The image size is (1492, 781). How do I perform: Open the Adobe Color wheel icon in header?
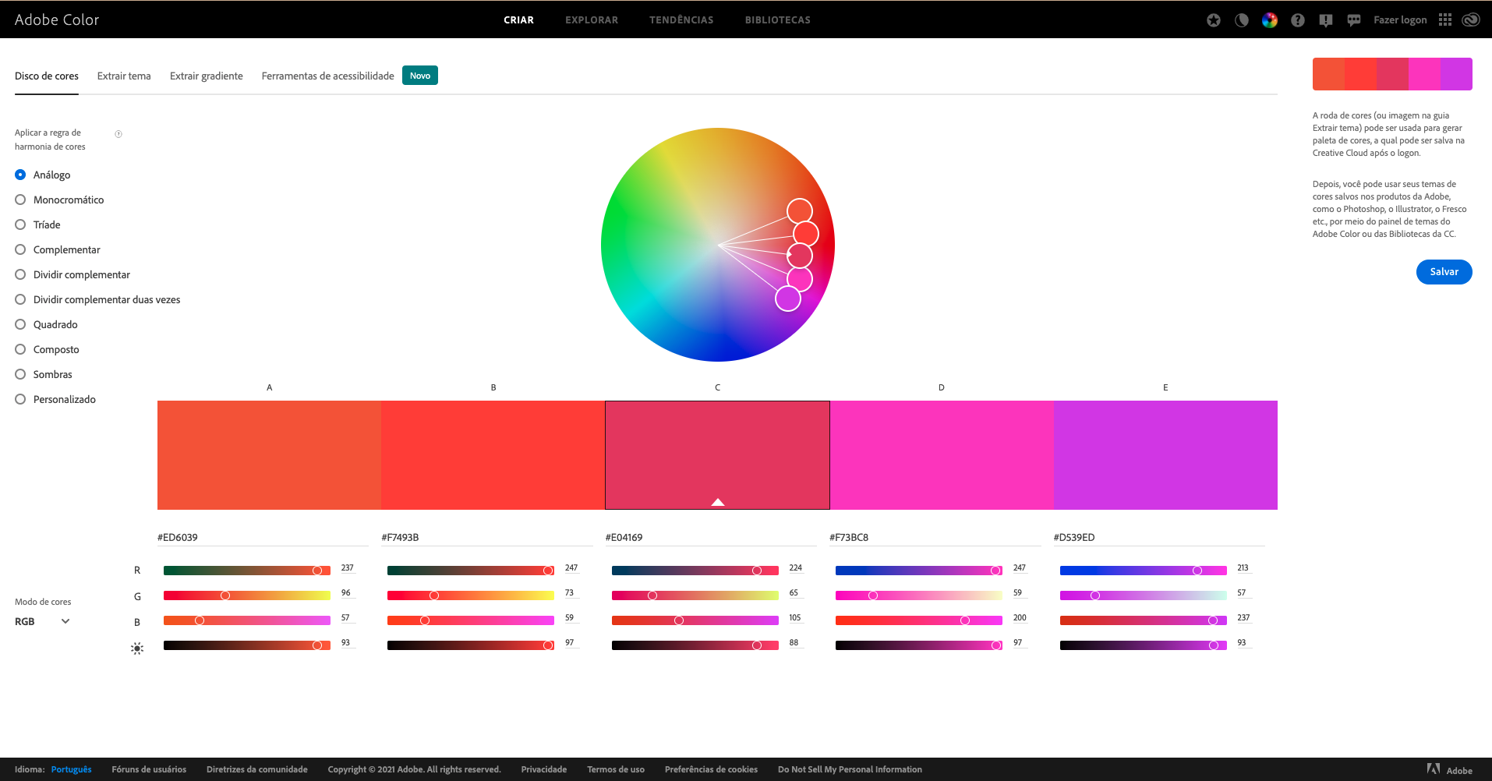(x=1270, y=19)
